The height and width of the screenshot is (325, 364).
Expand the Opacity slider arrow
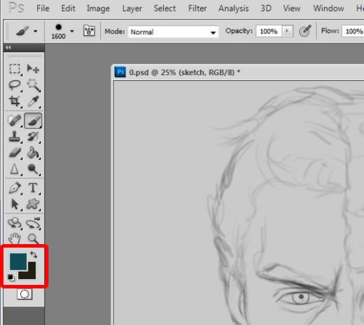[x=288, y=31]
